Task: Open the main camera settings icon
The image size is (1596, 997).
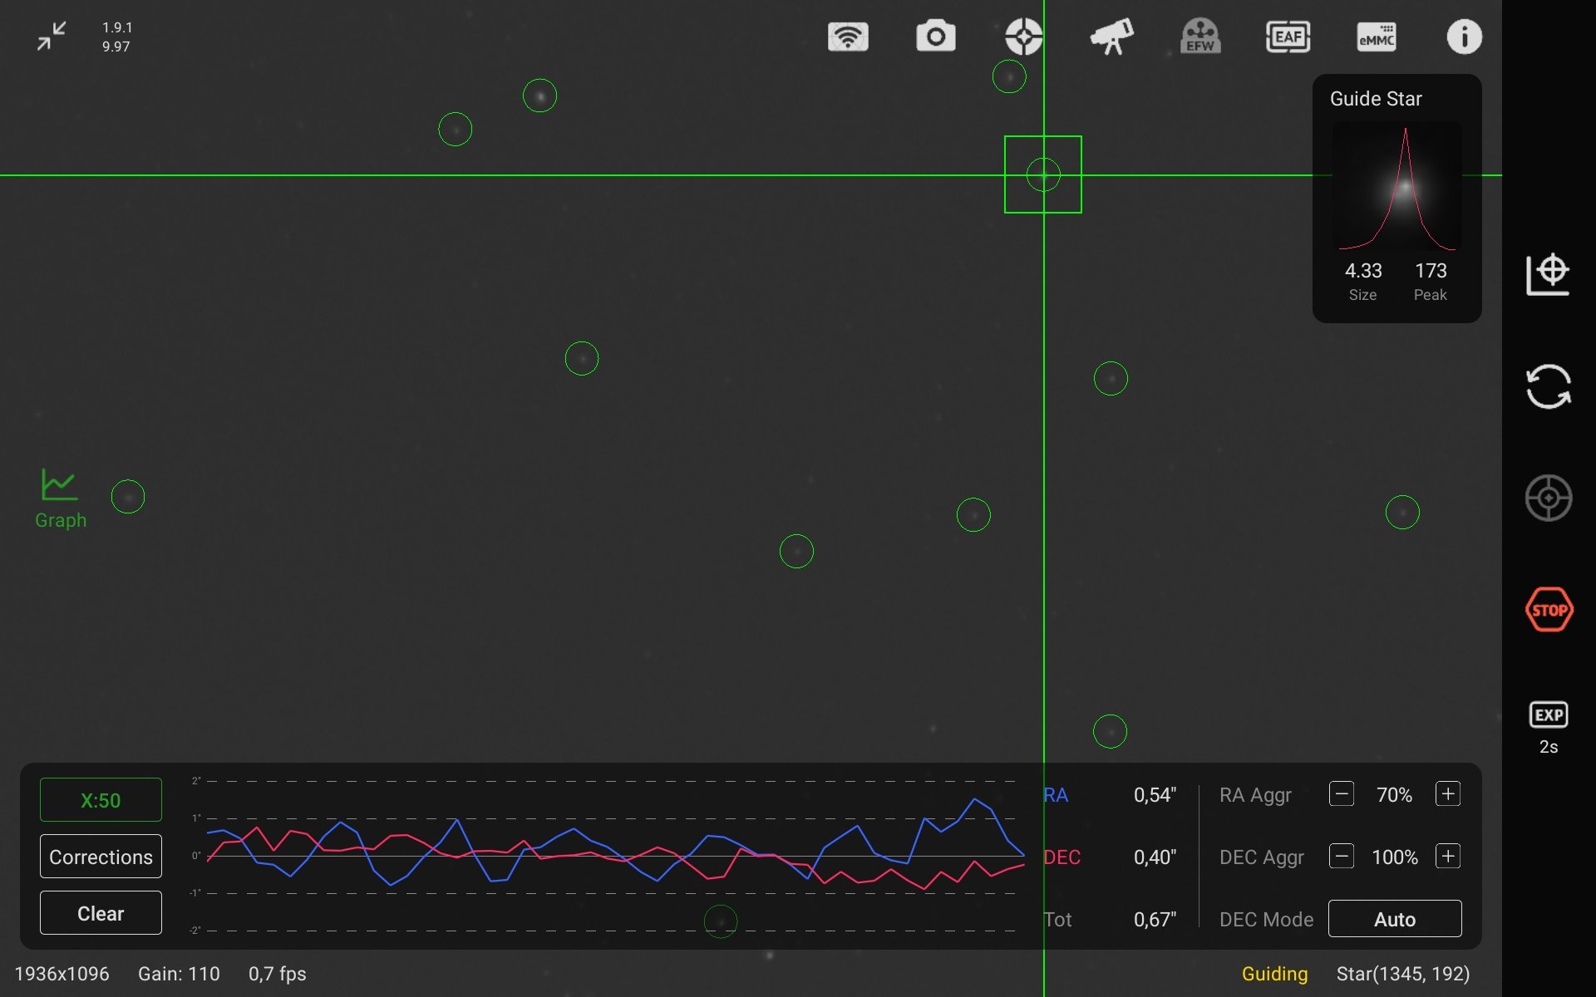Action: [936, 37]
